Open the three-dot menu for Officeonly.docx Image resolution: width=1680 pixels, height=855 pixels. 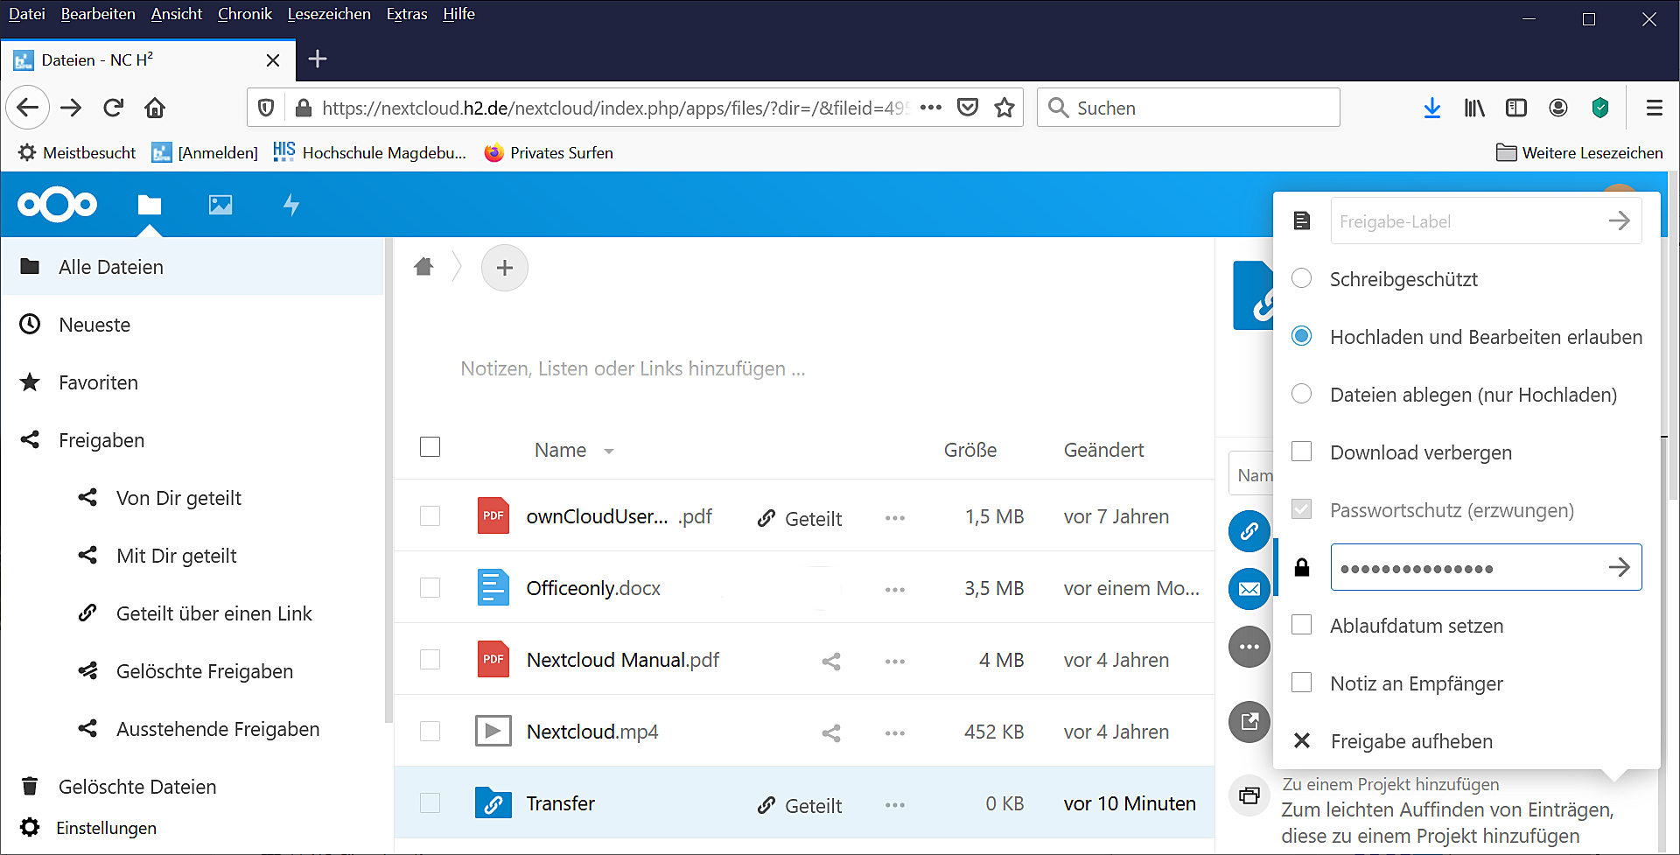pos(894,590)
